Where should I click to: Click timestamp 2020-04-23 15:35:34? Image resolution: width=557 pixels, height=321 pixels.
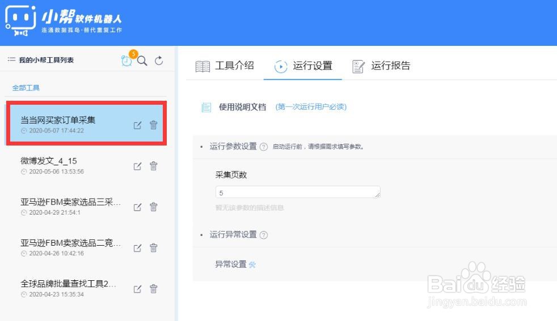coord(57,294)
